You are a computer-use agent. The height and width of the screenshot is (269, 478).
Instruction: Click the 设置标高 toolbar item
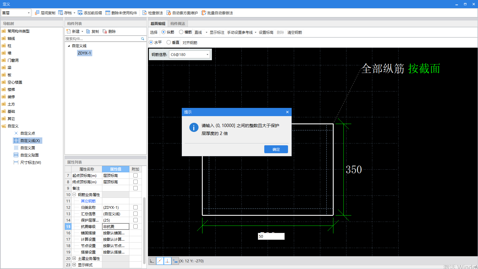click(266, 32)
